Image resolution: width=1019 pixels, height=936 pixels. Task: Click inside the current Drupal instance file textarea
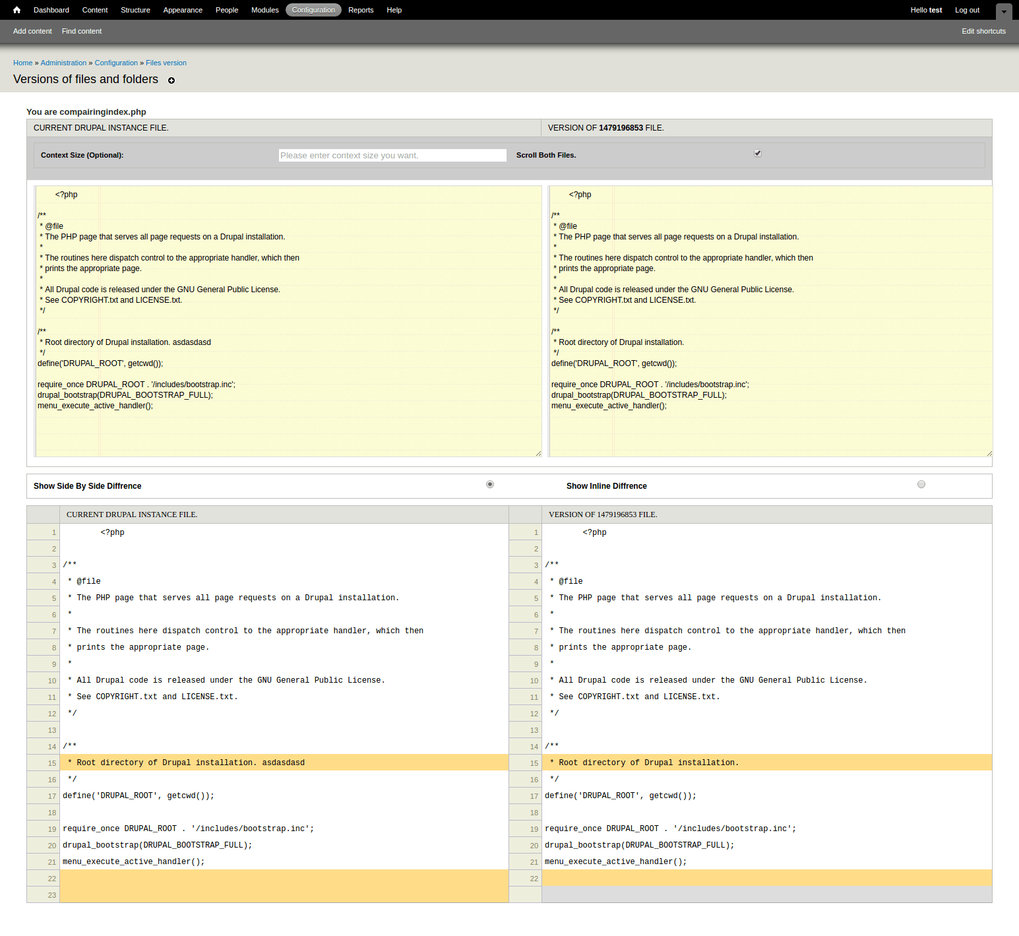[x=288, y=321]
